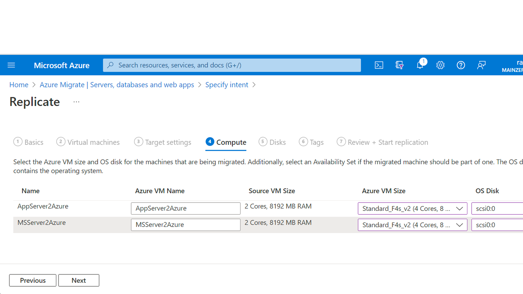Switch to the Target settings step
This screenshot has width=523, height=294.
(x=162, y=142)
